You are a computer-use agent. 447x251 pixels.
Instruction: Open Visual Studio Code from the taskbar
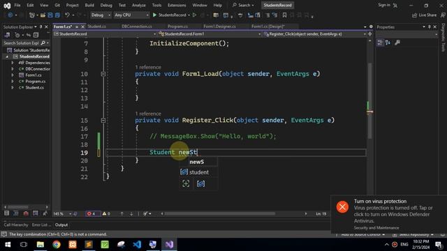click(x=137, y=245)
